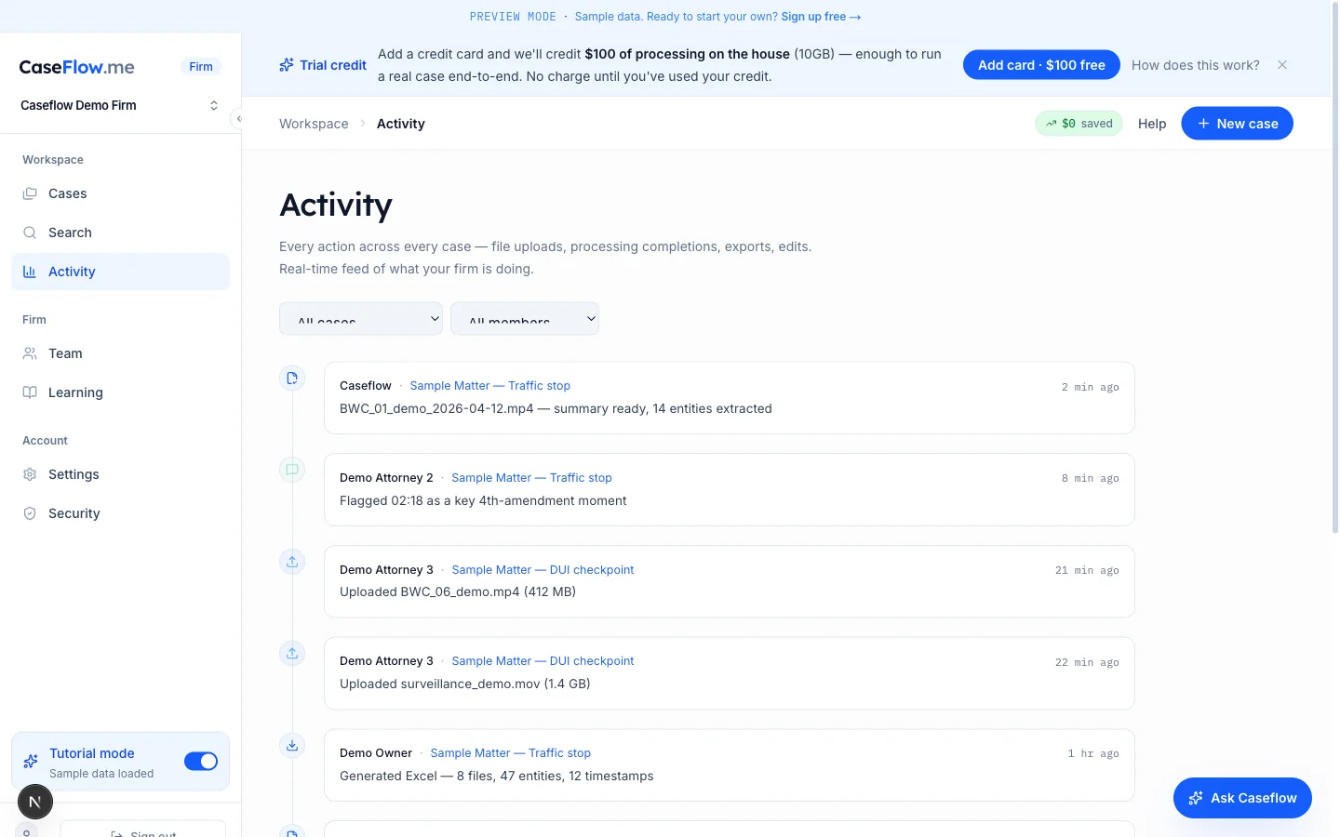The image size is (1340, 837).
Task: Click the Firm plan badge
Action: (201, 67)
